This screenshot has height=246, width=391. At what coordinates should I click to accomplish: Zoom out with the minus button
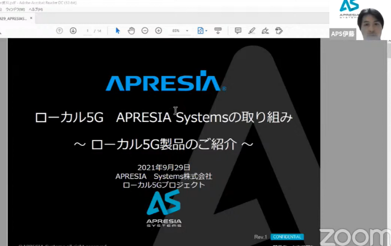pyautogui.click(x=145, y=31)
